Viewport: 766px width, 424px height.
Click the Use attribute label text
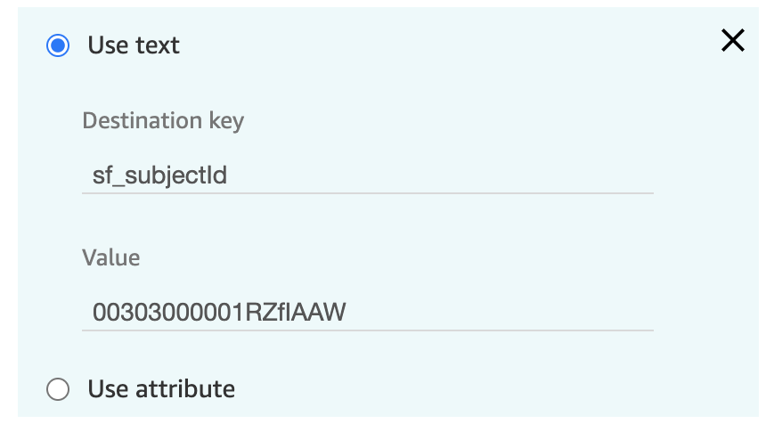coord(161,389)
